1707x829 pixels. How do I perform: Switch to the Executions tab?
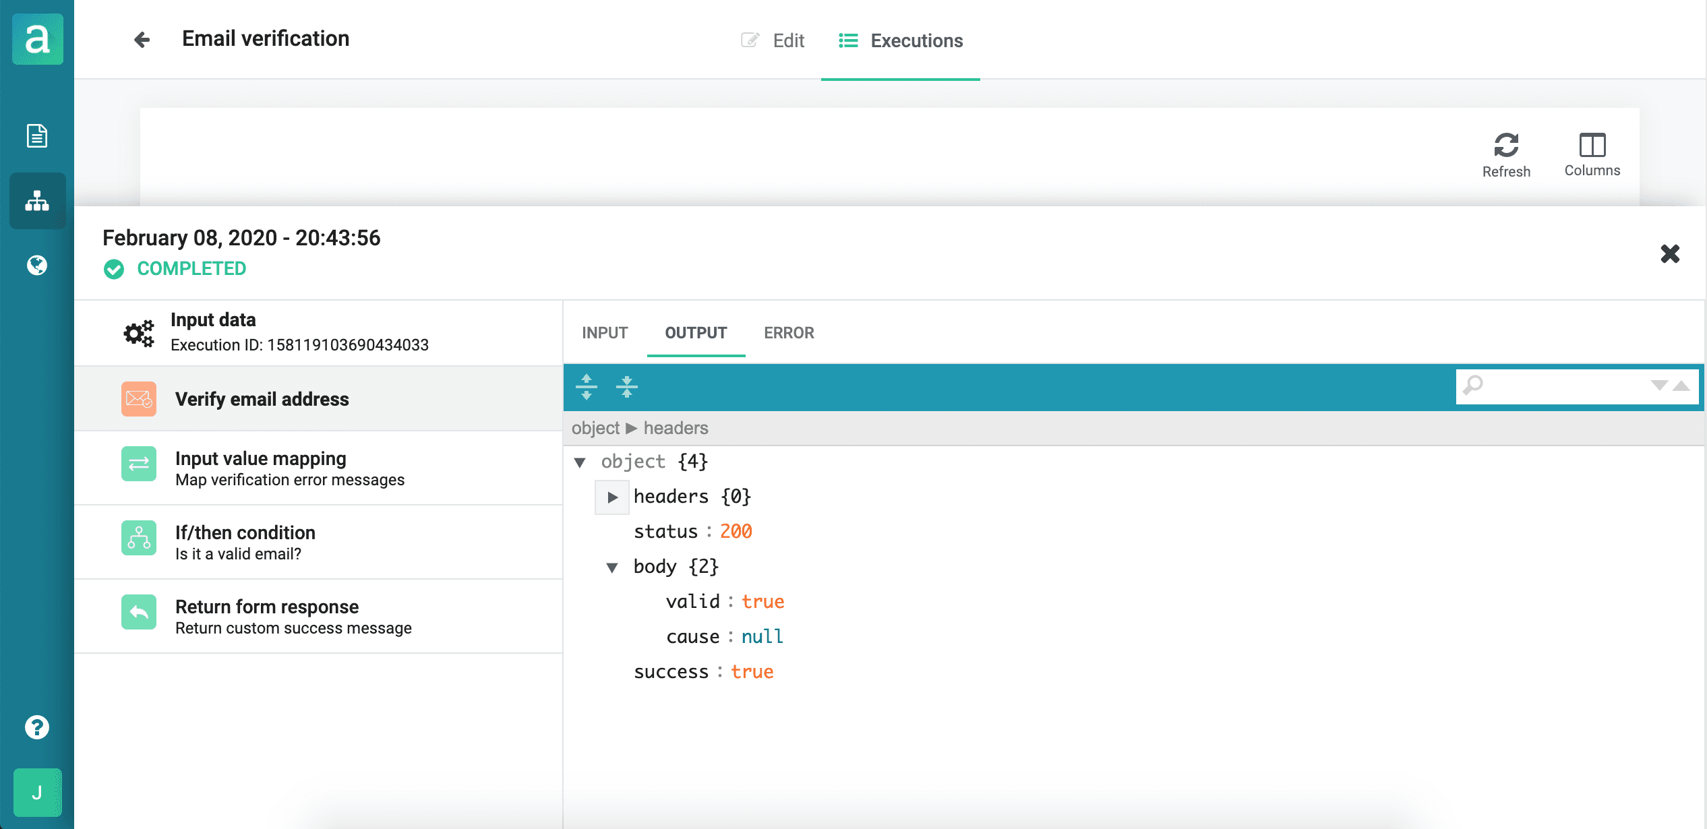(901, 40)
